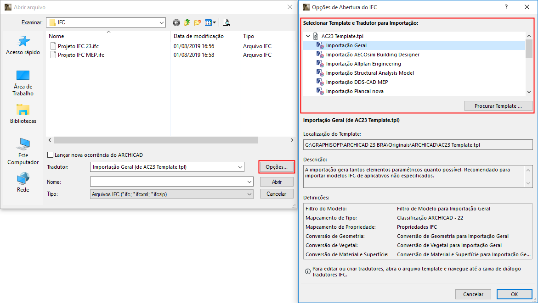Go back using the toolbar arrow icon
Image resolution: width=538 pixels, height=303 pixels.
click(176, 22)
